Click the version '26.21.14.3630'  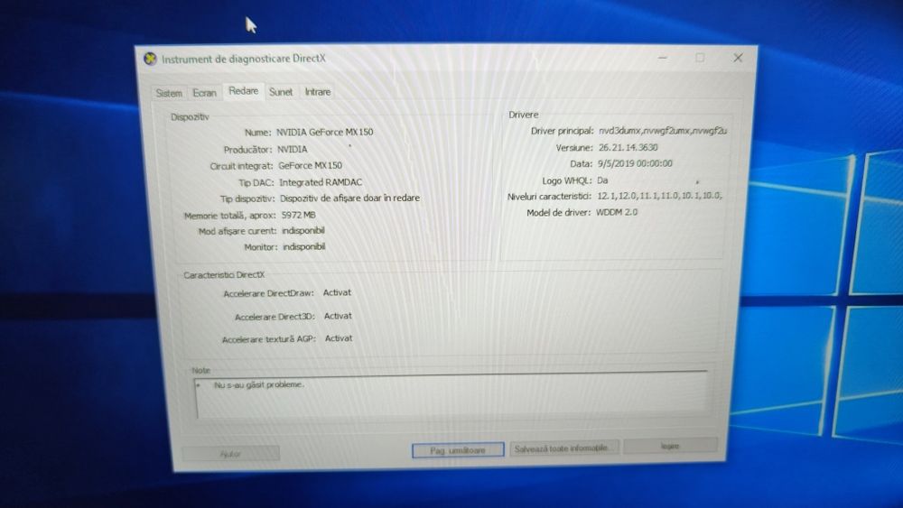click(x=628, y=147)
